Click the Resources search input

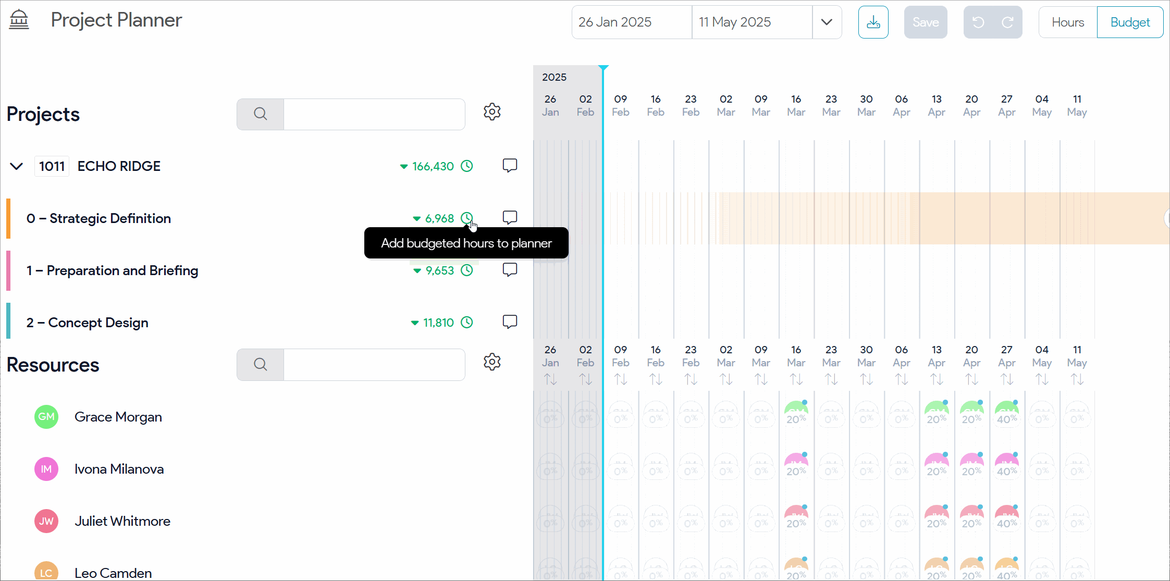click(374, 364)
